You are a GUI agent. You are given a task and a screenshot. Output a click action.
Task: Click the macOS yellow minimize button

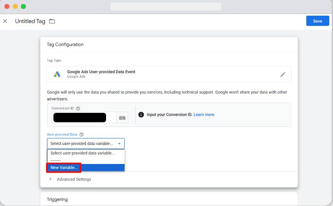click(15, 6)
